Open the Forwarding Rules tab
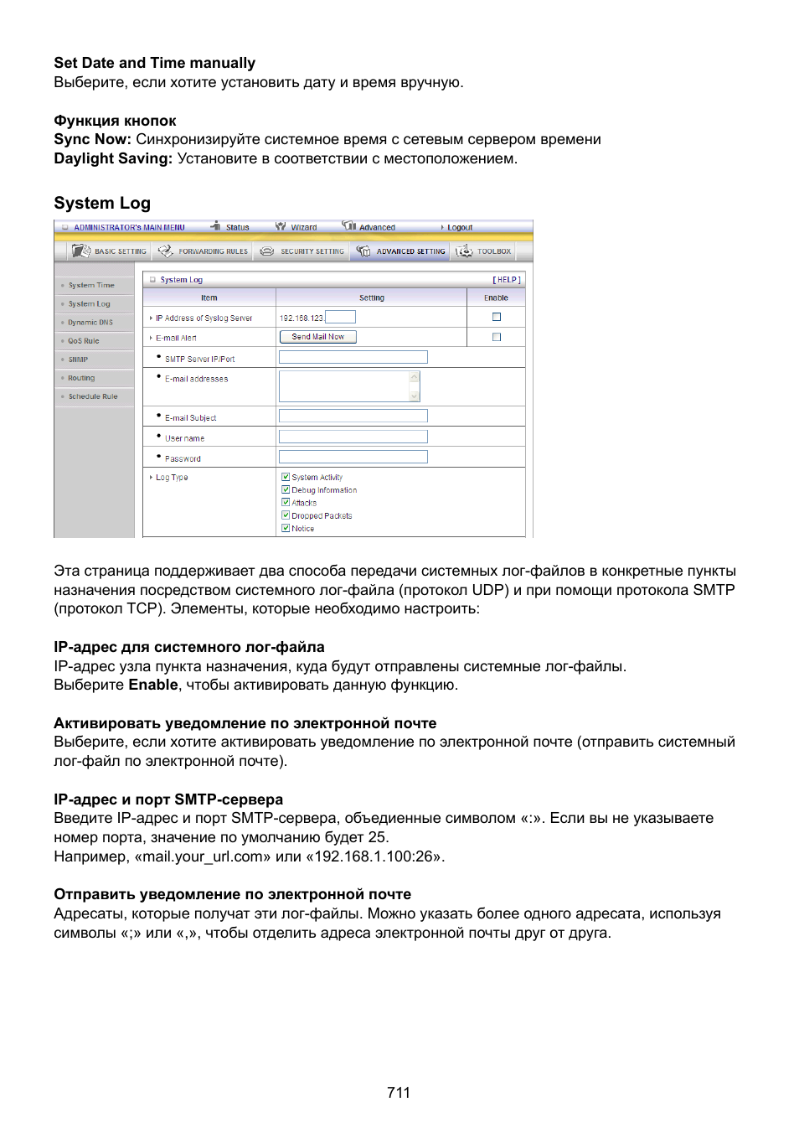This screenshot has height=1133, width=799. coord(204,251)
